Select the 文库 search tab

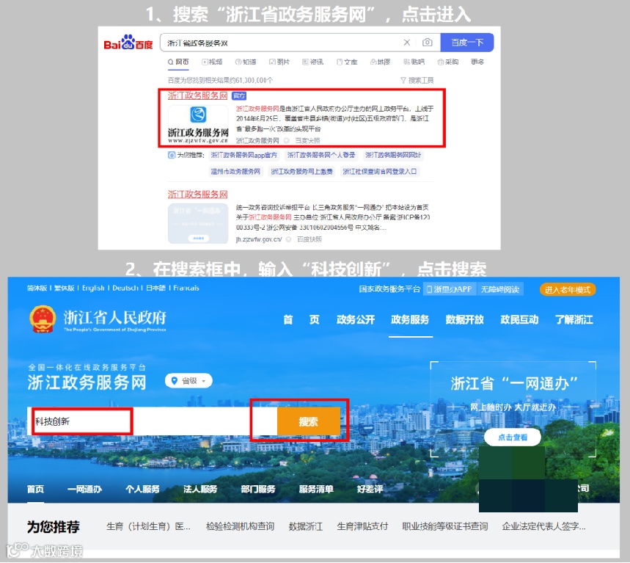[x=347, y=62]
